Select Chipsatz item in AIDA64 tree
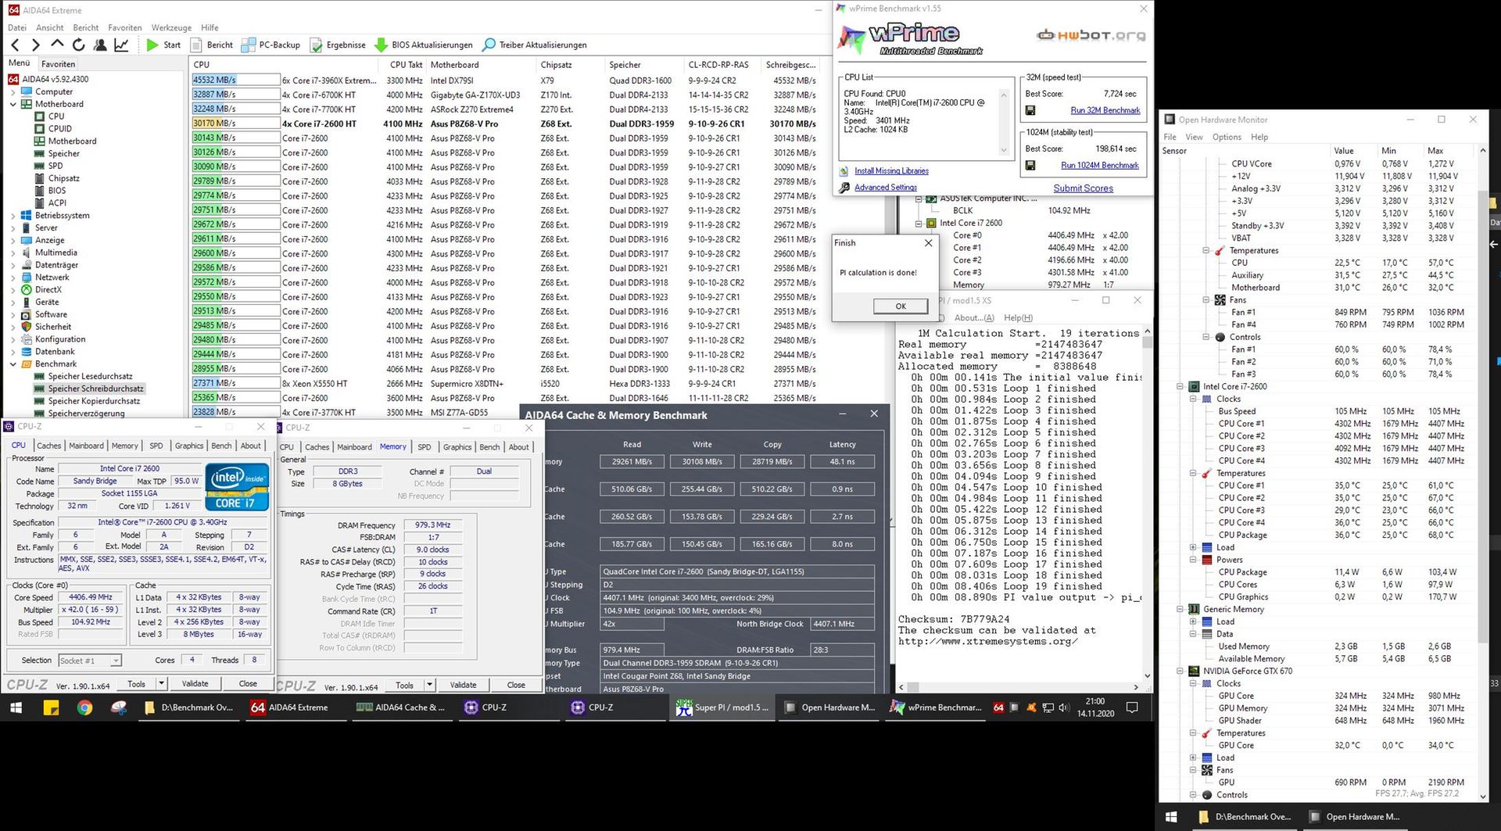This screenshot has height=831, width=1501. coord(63,178)
